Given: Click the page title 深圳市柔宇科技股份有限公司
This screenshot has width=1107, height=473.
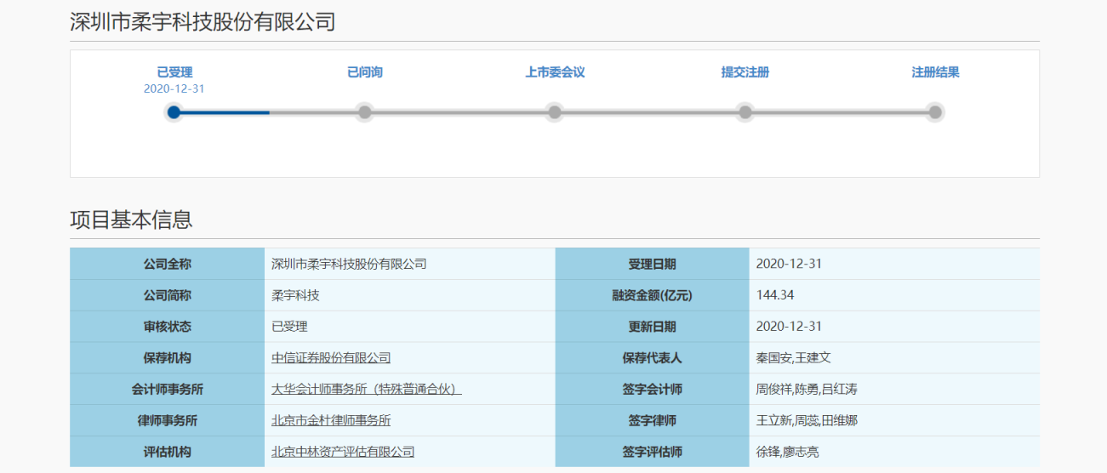Looking at the screenshot, I should (x=203, y=22).
